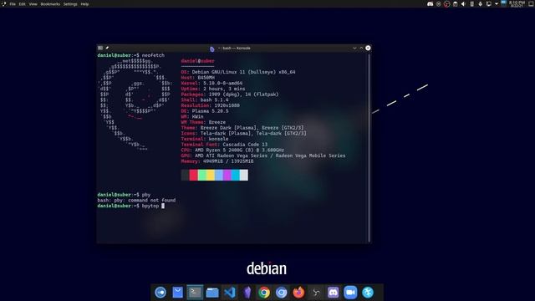Open the Zoom video camera icon
The width and height of the screenshot is (535, 301).
point(350,293)
